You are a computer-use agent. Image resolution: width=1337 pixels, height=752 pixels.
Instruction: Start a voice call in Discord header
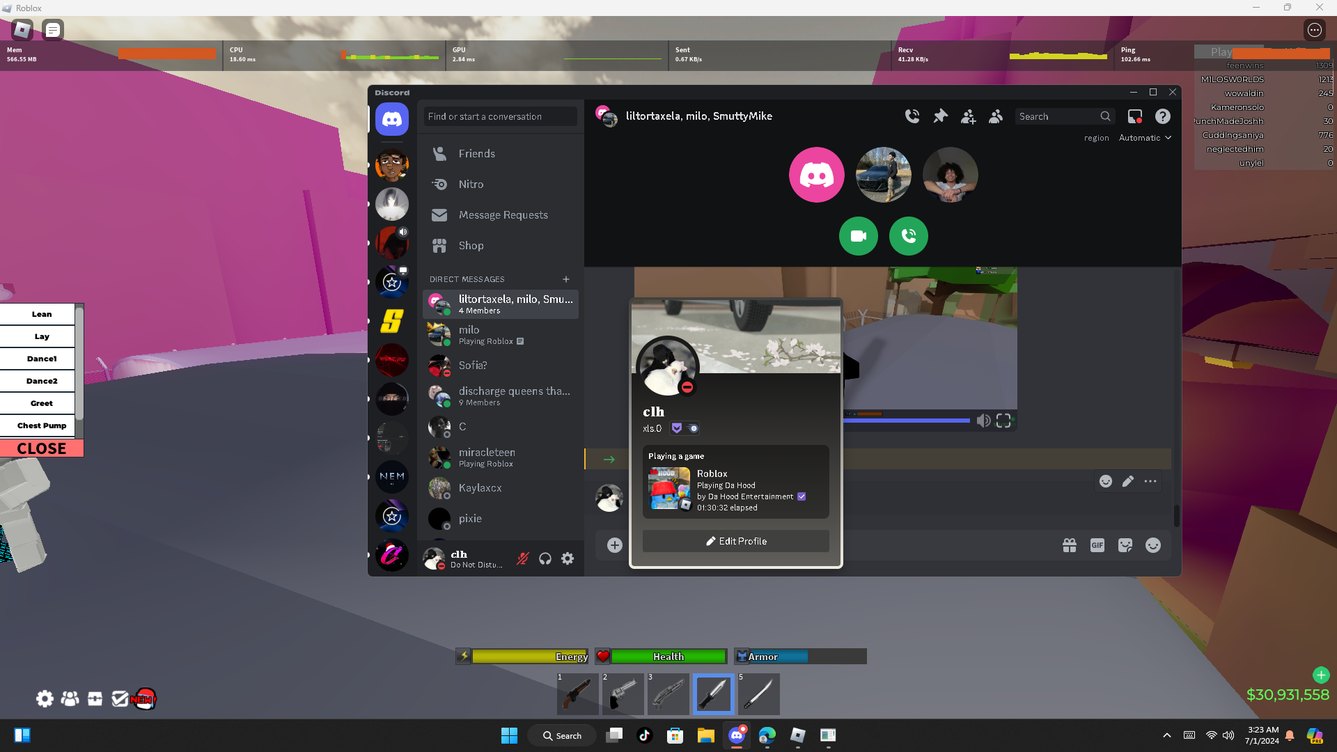click(x=912, y=116)
